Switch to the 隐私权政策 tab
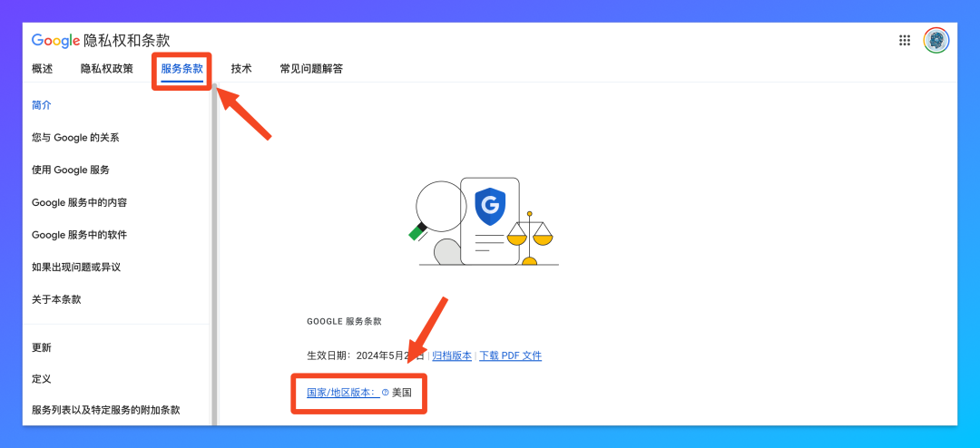Viewport: 980px width, 448px height. 107,69
